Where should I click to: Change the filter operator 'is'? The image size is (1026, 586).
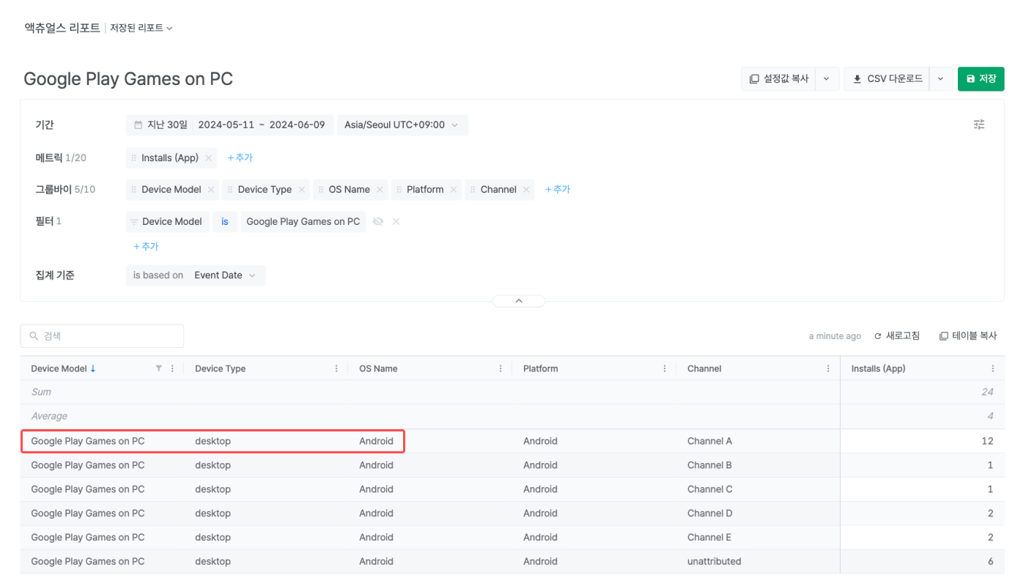(x=225, y=221)
